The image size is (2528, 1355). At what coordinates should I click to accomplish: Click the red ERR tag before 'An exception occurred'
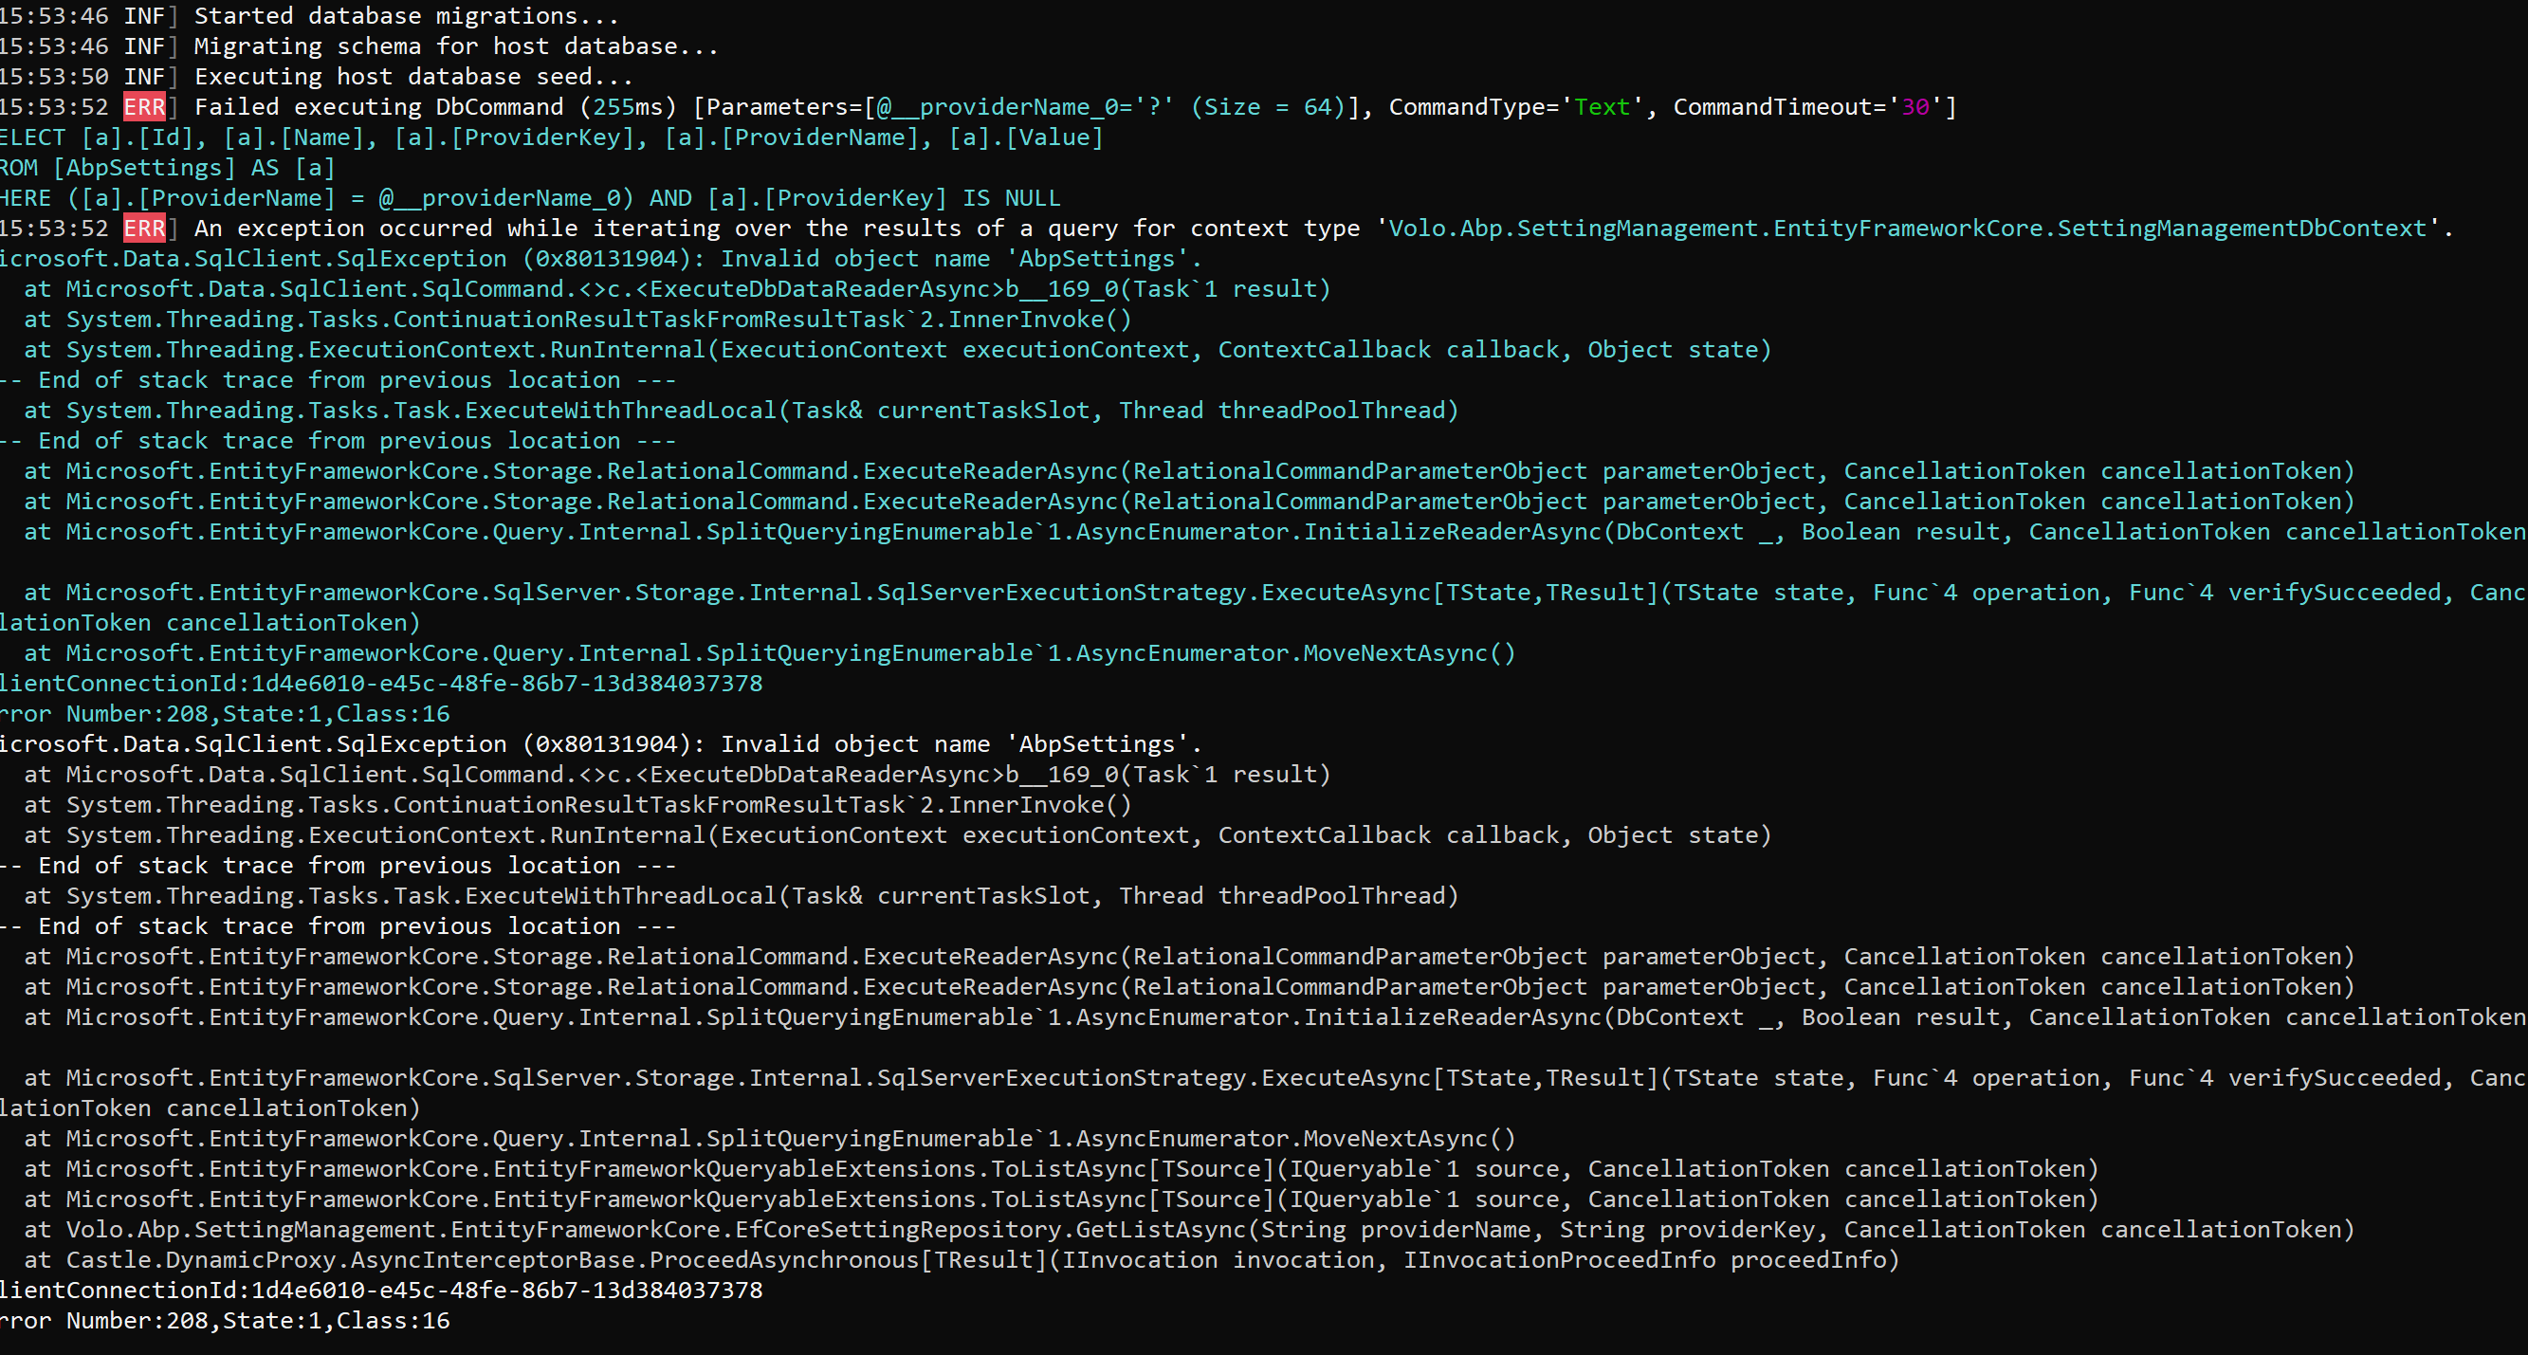tap(144, 229)
